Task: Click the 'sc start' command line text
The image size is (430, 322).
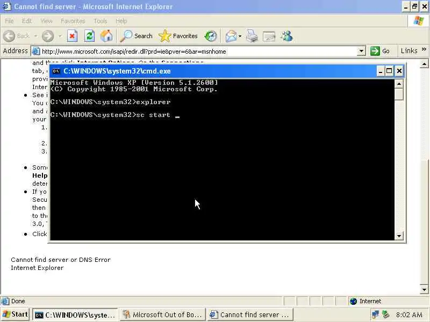Action: pyautogui.click(x=153, y=115)
